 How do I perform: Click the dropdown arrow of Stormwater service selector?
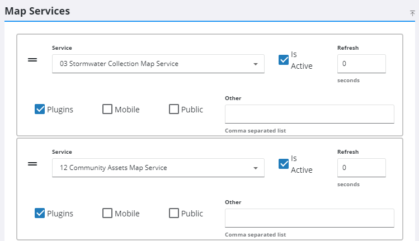coord(256,64)
